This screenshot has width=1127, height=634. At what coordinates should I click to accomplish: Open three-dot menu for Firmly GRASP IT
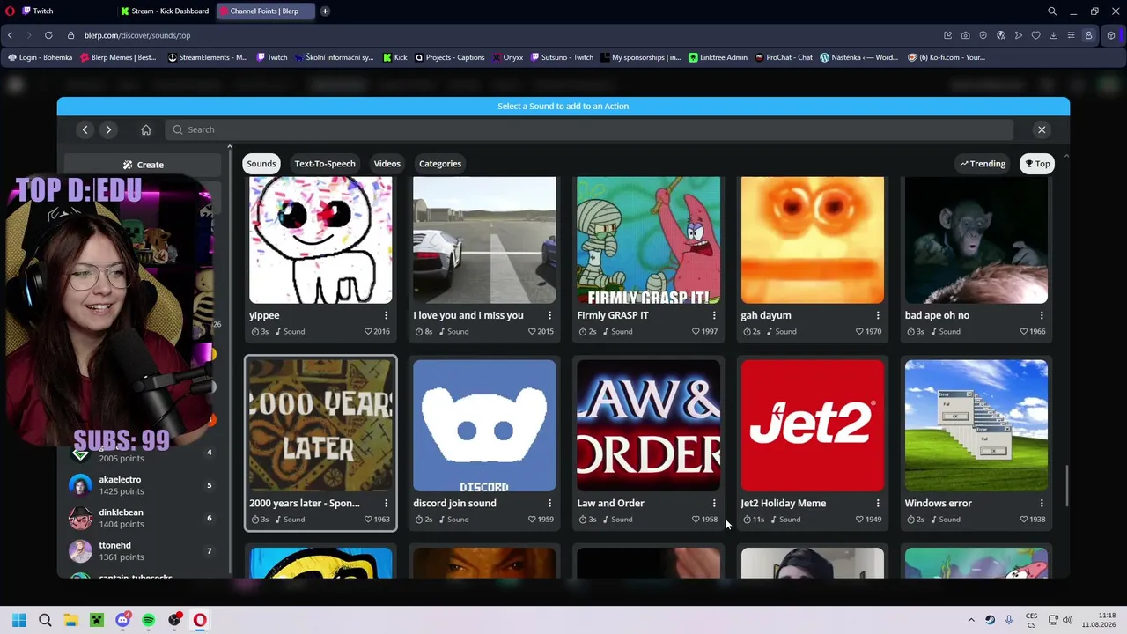pyautogui.click(x=714, y=315)
